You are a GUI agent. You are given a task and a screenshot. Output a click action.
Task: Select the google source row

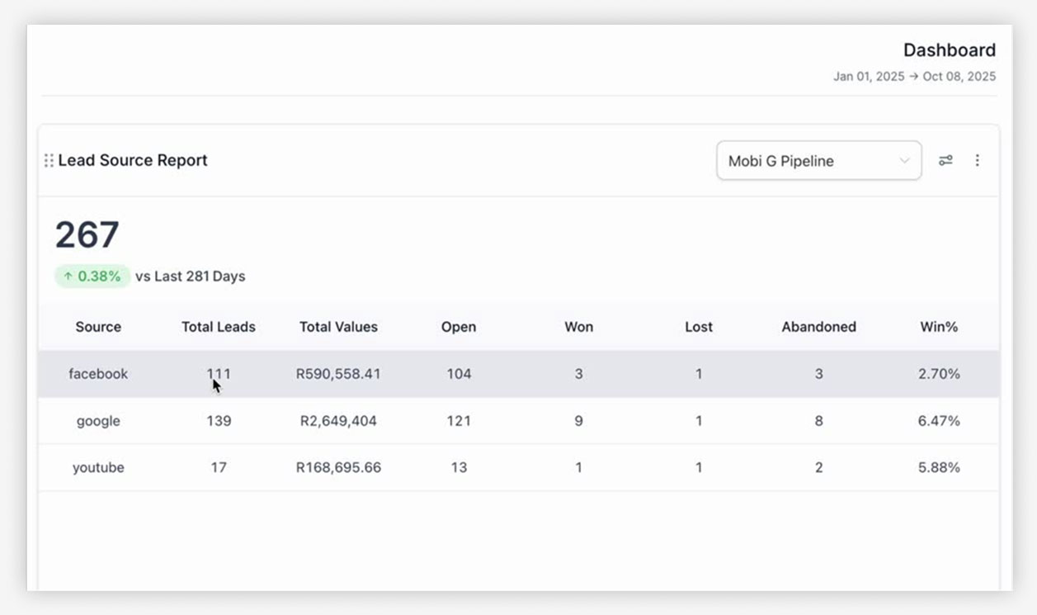[98, 421]
